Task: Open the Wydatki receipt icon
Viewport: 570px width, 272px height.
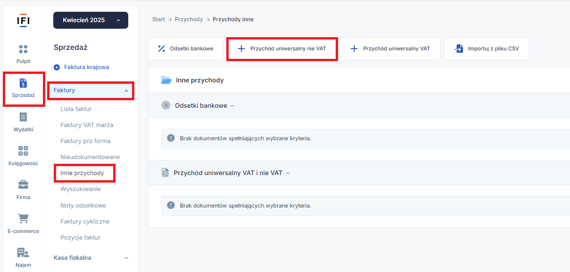Action: (x=23, y=117)
